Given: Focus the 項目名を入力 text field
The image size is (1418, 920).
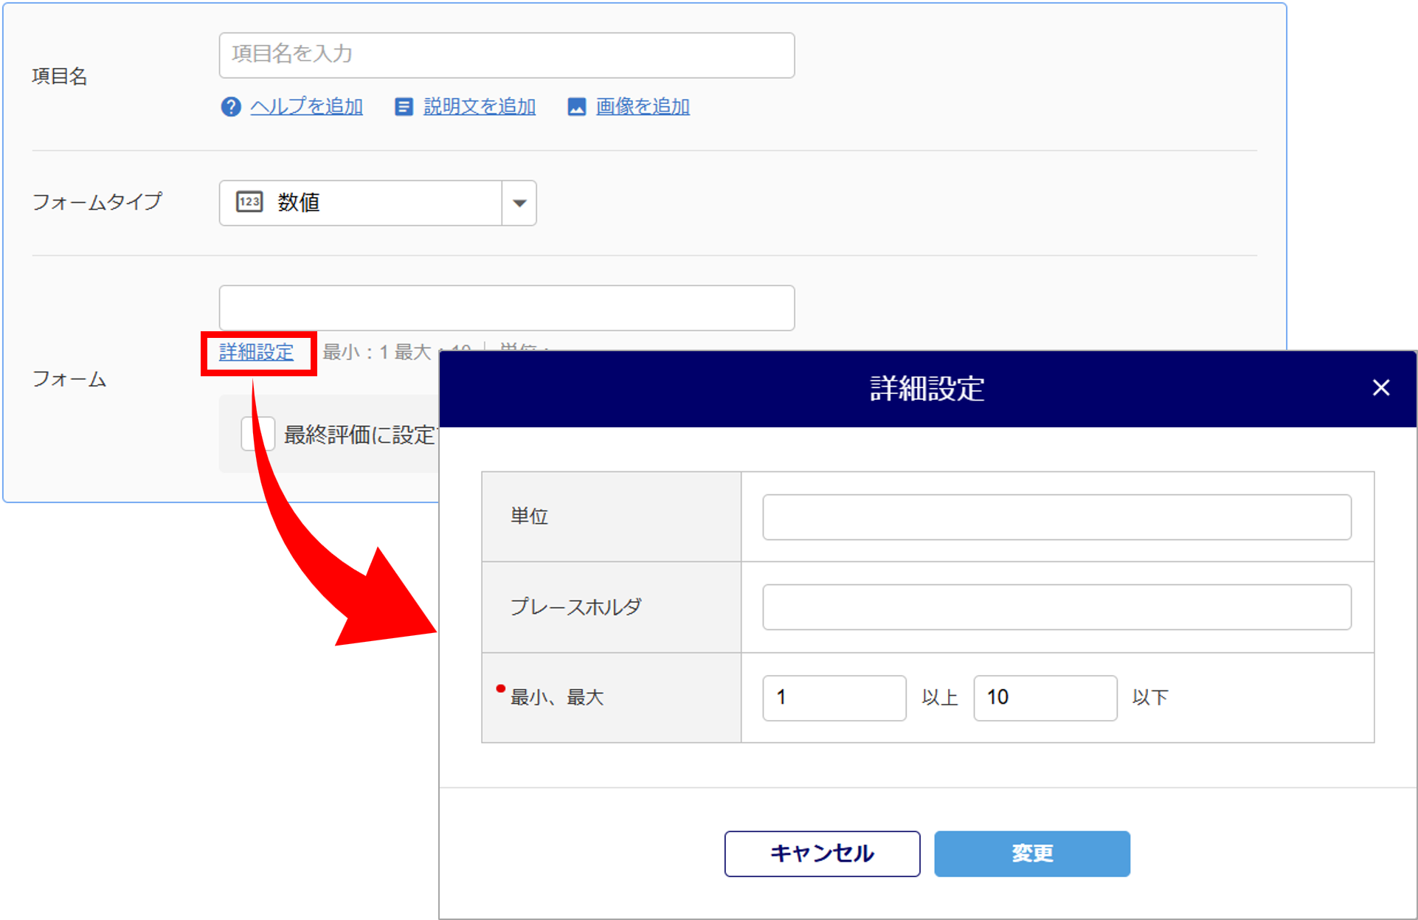Looking at the screenshot, I should [x=506, y=55].
